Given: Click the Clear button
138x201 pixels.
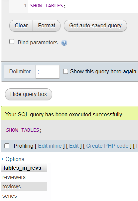Looking at the screenshot, I should point(21,26).
